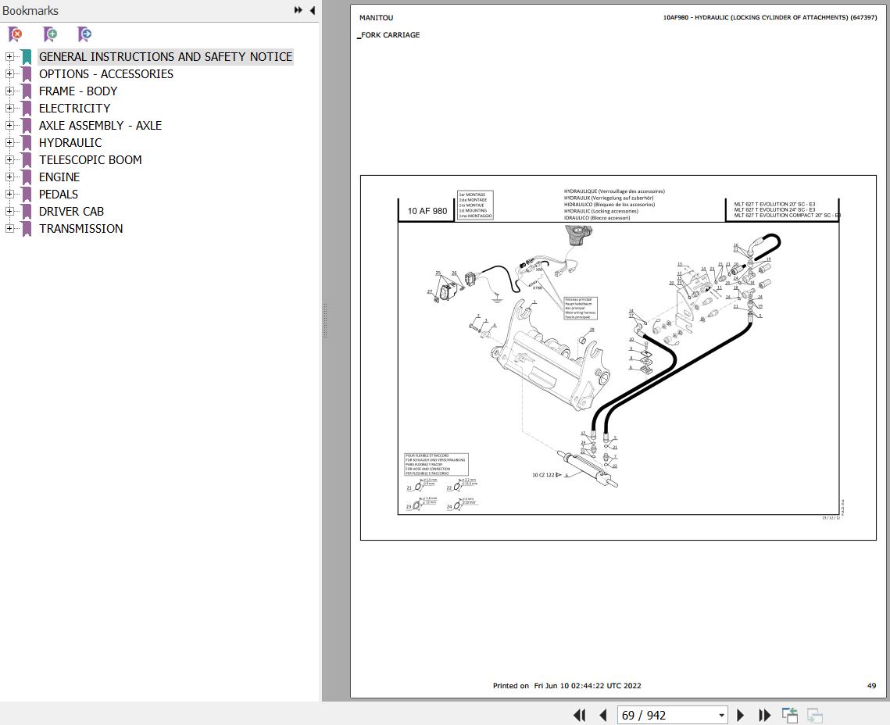Open the DRIVER CAB bookmark

pyautogui.click(x=72, y=212)
